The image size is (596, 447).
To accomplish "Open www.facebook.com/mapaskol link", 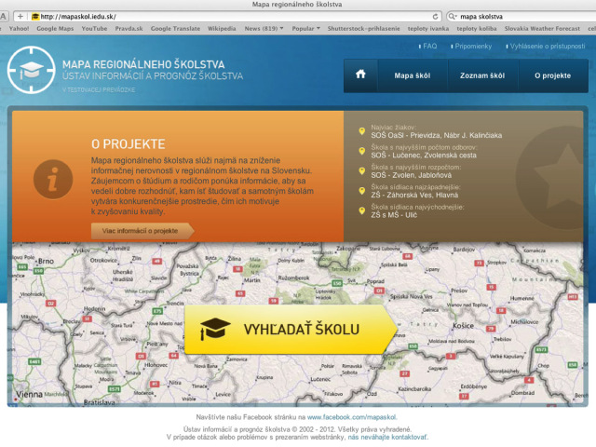I will coord(352,417).
